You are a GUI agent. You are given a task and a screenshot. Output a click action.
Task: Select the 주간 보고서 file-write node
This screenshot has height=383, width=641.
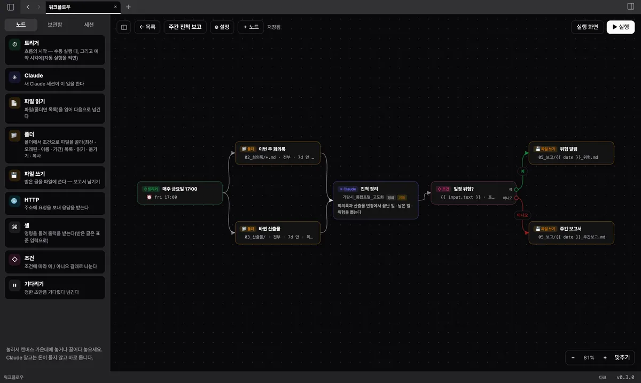572,233
